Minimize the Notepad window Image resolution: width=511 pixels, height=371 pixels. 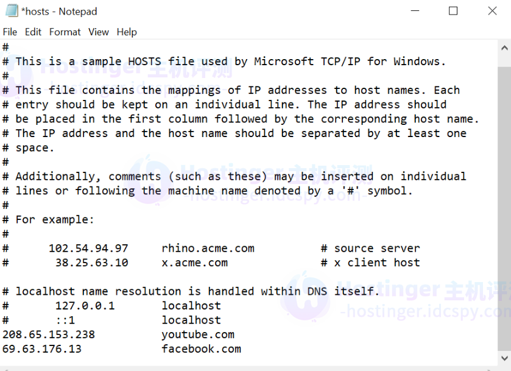415,11
